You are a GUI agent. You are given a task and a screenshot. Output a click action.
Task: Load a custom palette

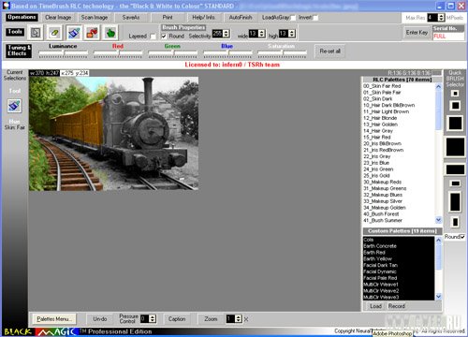[x=375, y=306]
